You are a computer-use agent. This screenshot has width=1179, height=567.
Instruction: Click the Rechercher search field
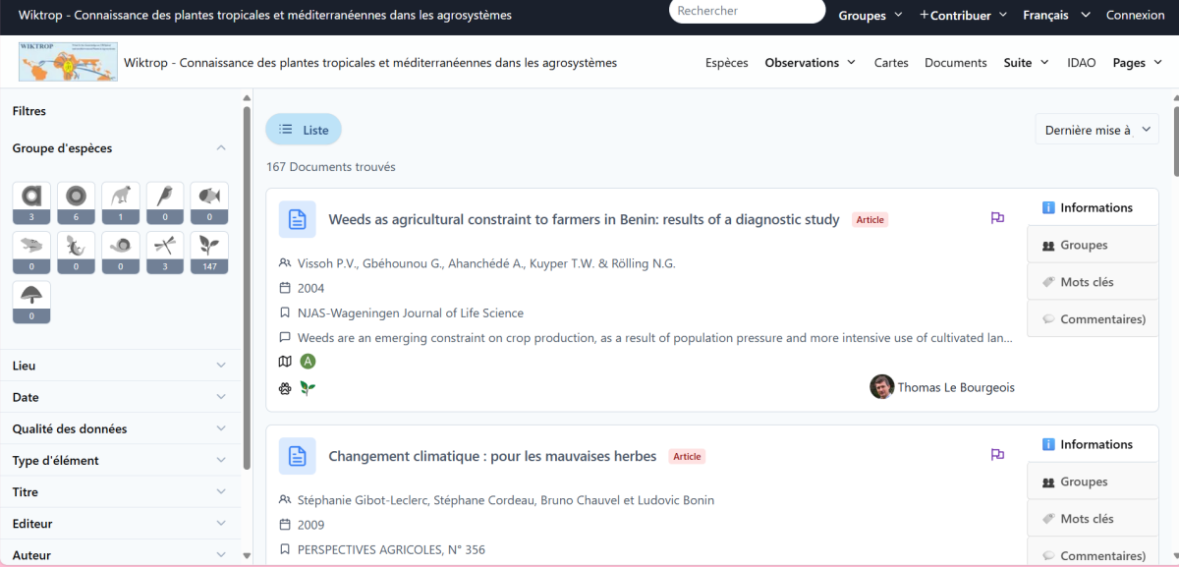click(747, 11)
